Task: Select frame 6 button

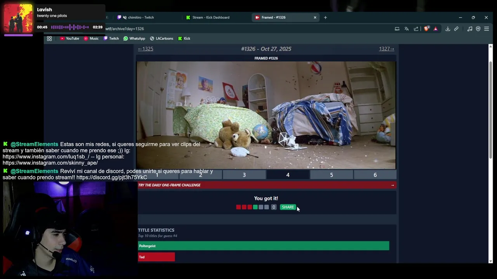Action: [x=375, y=175]
